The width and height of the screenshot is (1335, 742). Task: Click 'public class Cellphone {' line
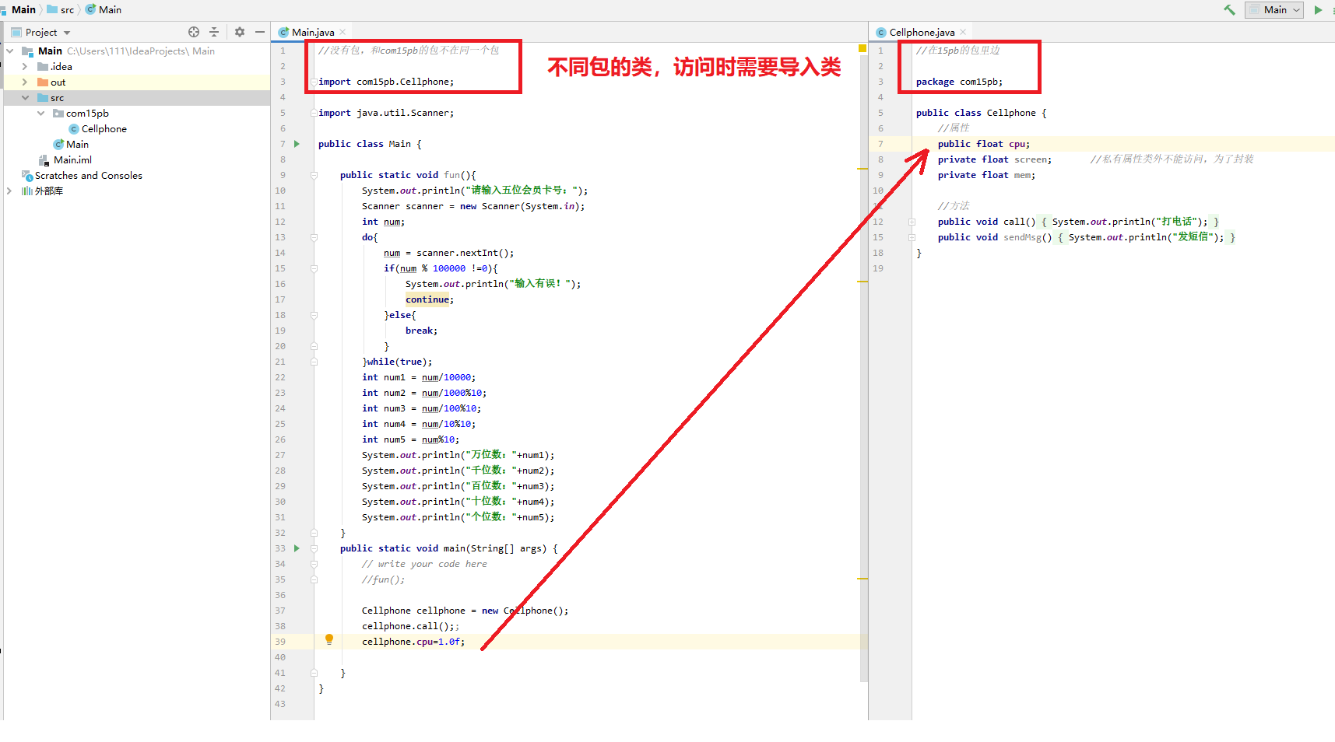(x=981, y=113)
